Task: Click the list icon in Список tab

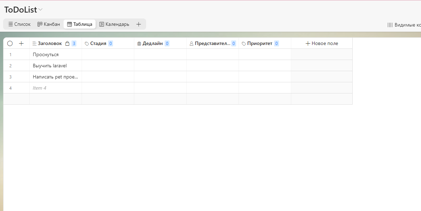Action: coord(10,24)
